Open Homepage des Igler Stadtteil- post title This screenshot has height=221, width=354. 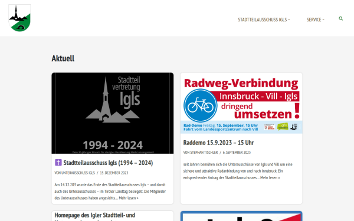pyautogui.click(x=95, y=217)
